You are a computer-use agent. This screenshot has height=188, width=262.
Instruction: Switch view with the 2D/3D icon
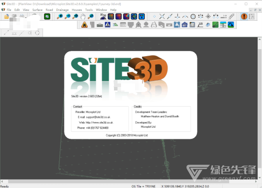point(103,16)
